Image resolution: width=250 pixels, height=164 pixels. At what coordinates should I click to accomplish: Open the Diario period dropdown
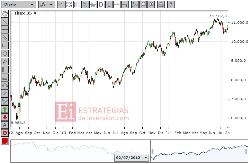[x=18, y=4]
